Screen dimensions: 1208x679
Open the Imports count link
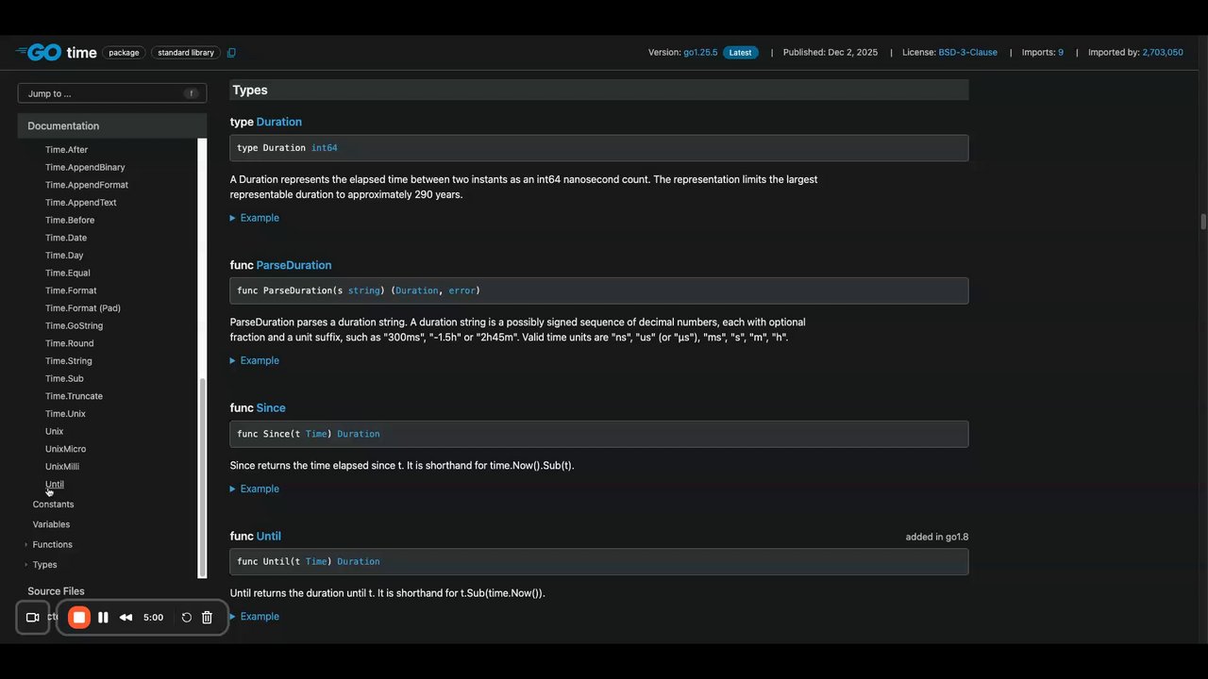[x=1061, y=53]
